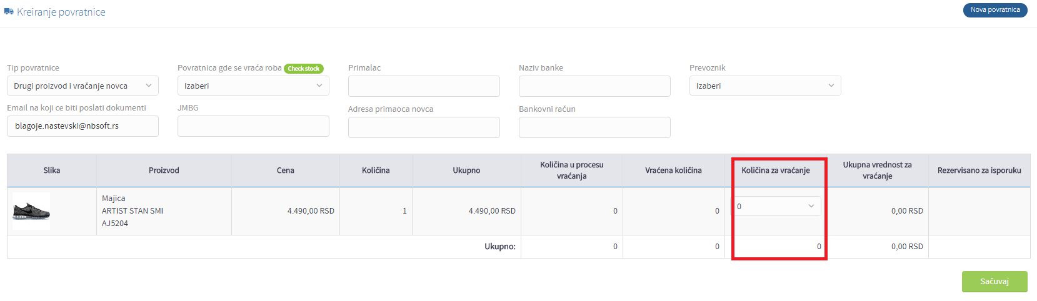The height and width of the screenshot is (301, 1037).
Task: Click the truck icon beside Kreiranje povratnice
Action: pos(9,12)
